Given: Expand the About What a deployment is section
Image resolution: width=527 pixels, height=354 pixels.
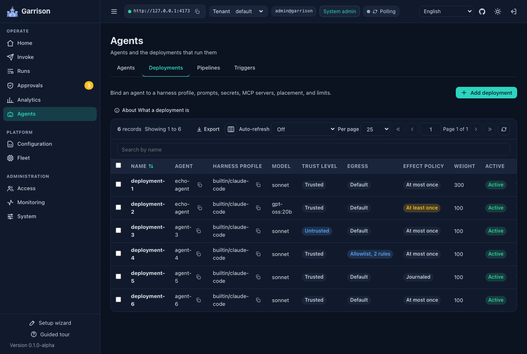Looking at the screenshot, I should (x=152, y=110).
